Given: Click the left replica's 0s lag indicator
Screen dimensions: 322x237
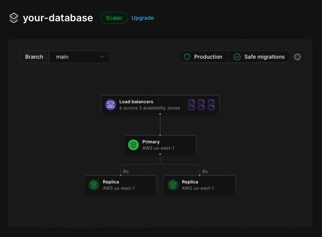Looking at the screenshot, I should (x=125, y=171).
